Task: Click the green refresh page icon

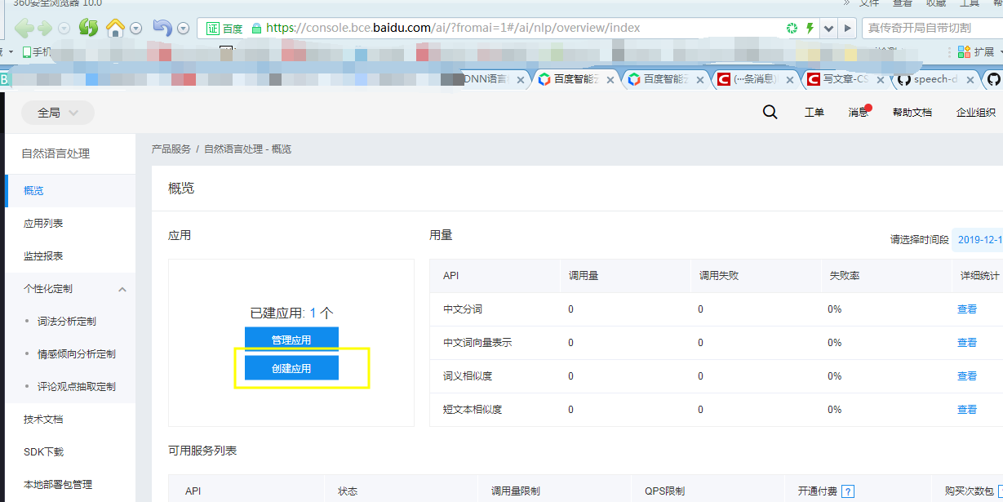Action: 88,28
